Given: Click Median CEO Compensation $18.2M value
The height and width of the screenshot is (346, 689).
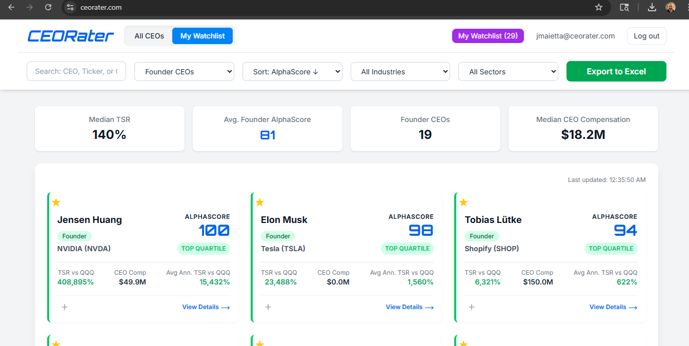Looking at the screenshot, I should [583, 135].
